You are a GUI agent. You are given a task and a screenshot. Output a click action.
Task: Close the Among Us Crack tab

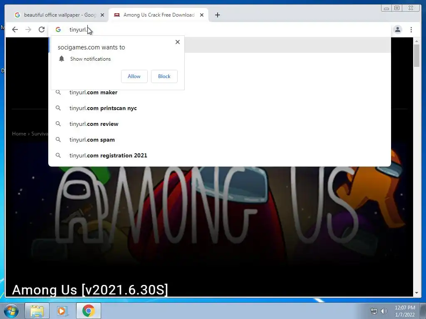coord(202,15)
